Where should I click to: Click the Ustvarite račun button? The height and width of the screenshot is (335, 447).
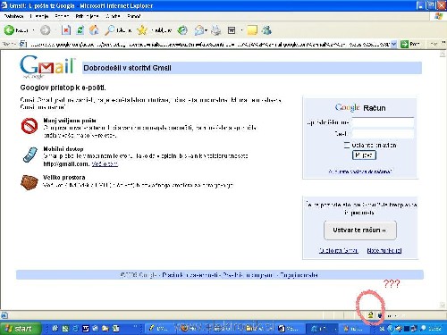[360, 230]
